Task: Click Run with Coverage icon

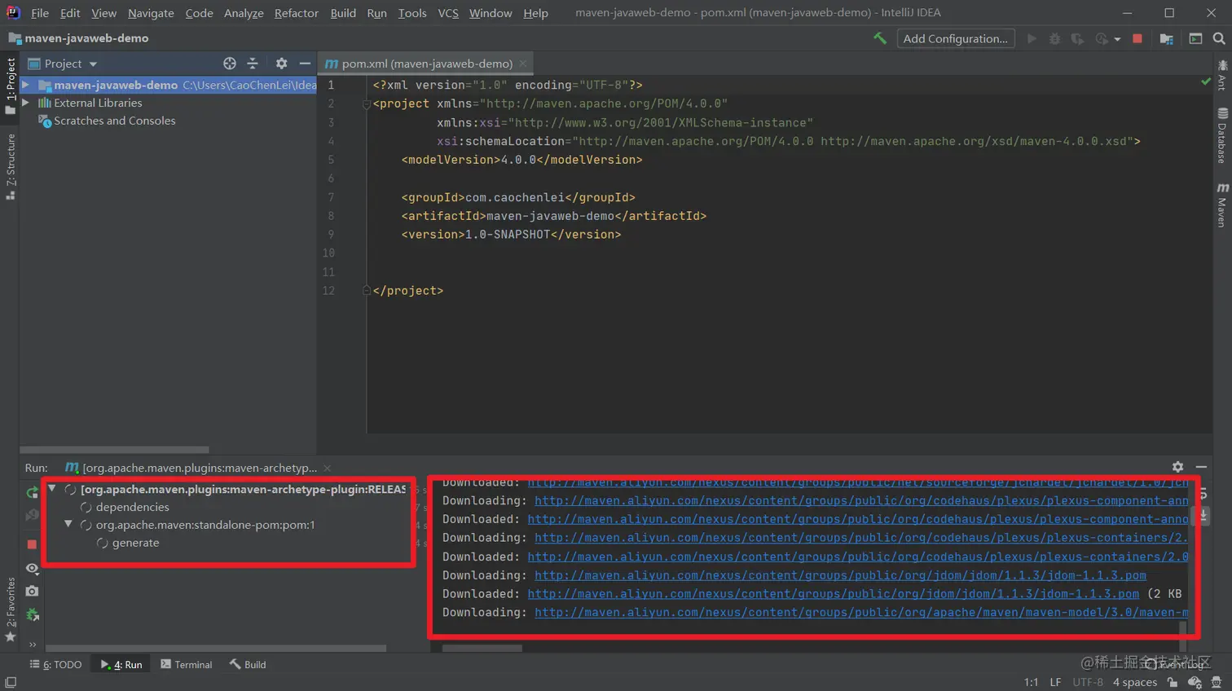Action: pyautogui.click(x=1077, y=38)
